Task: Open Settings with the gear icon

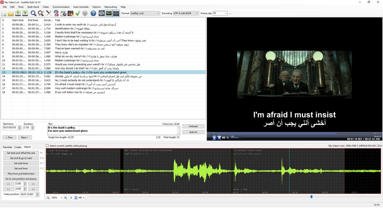Action: point(85,13)
